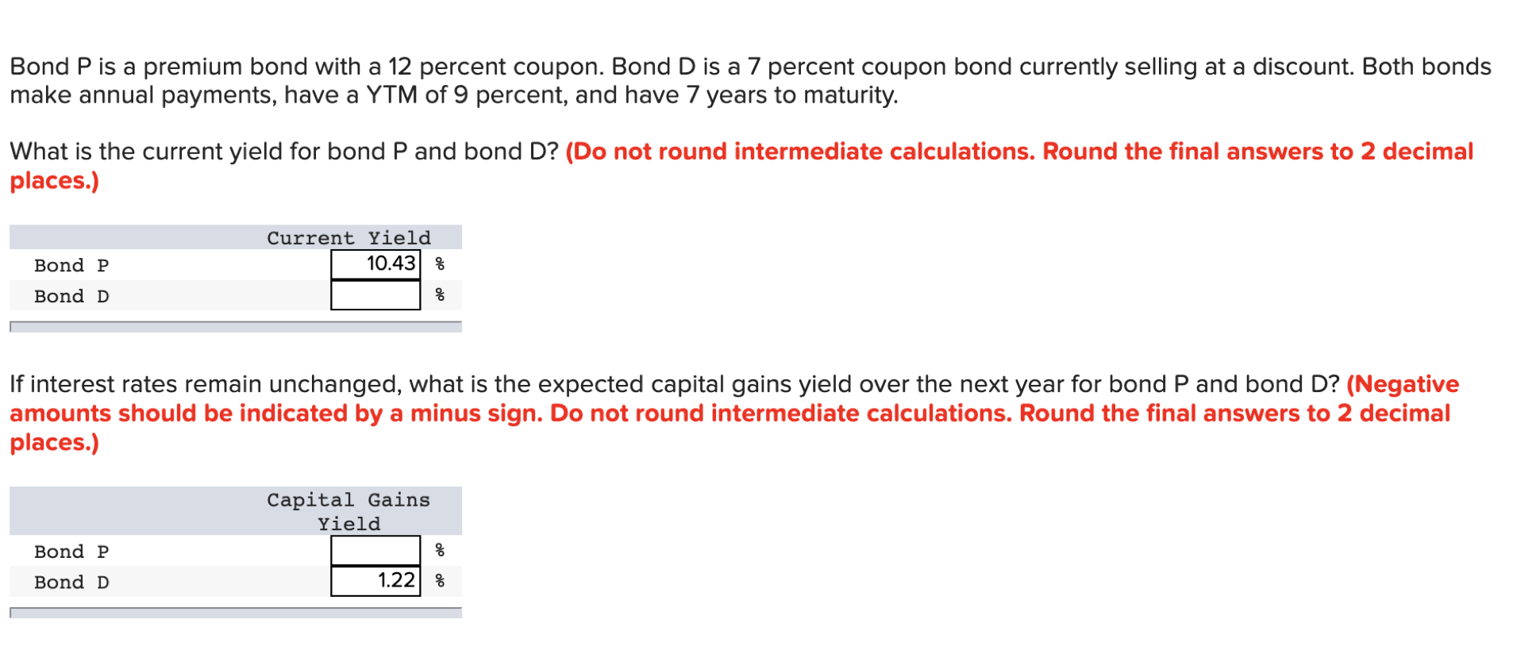
Task: Click the percent sign next to 1.22
Action: (438, 581)
